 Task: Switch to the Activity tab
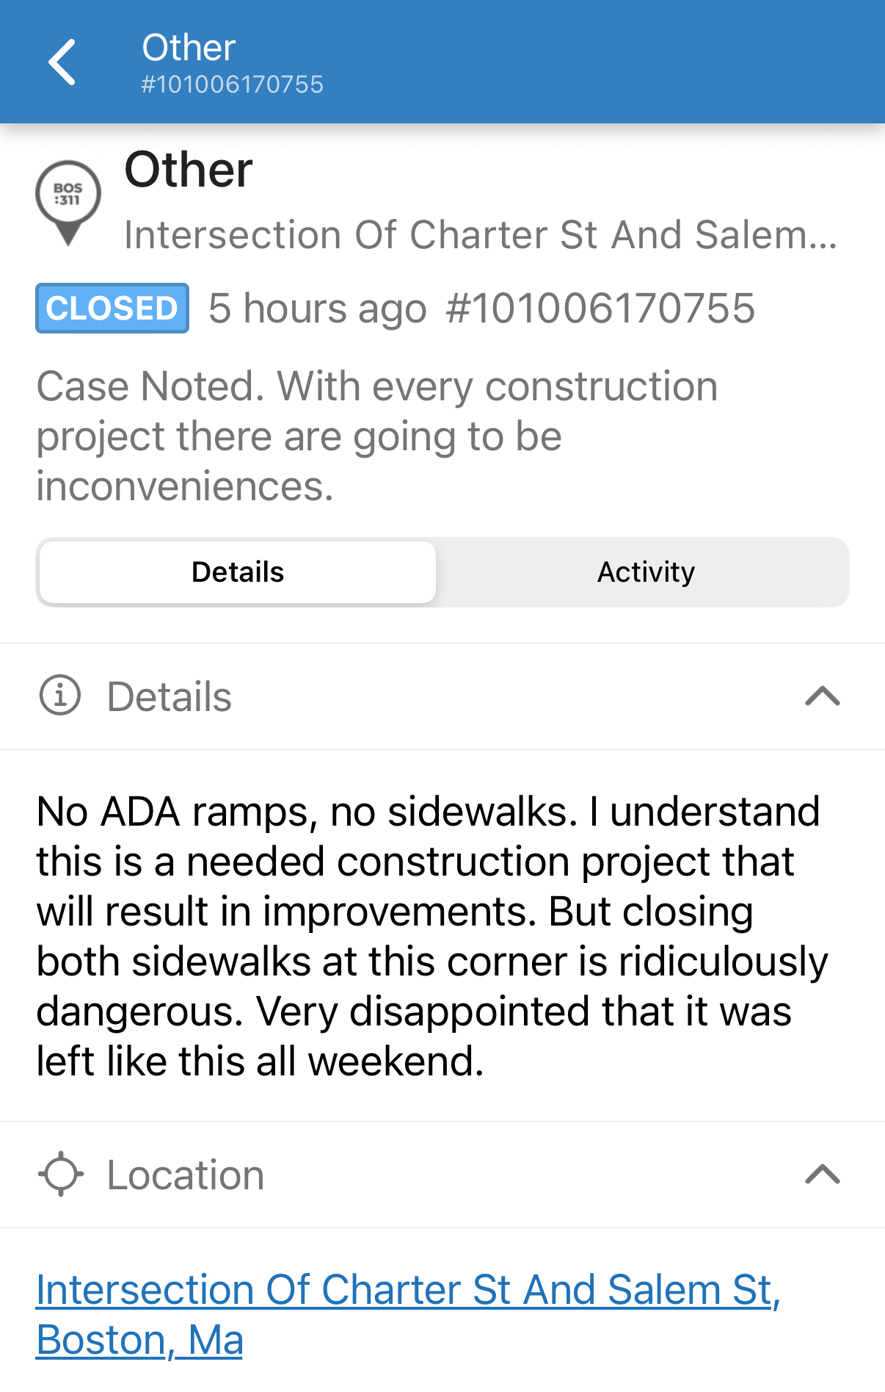645,572
